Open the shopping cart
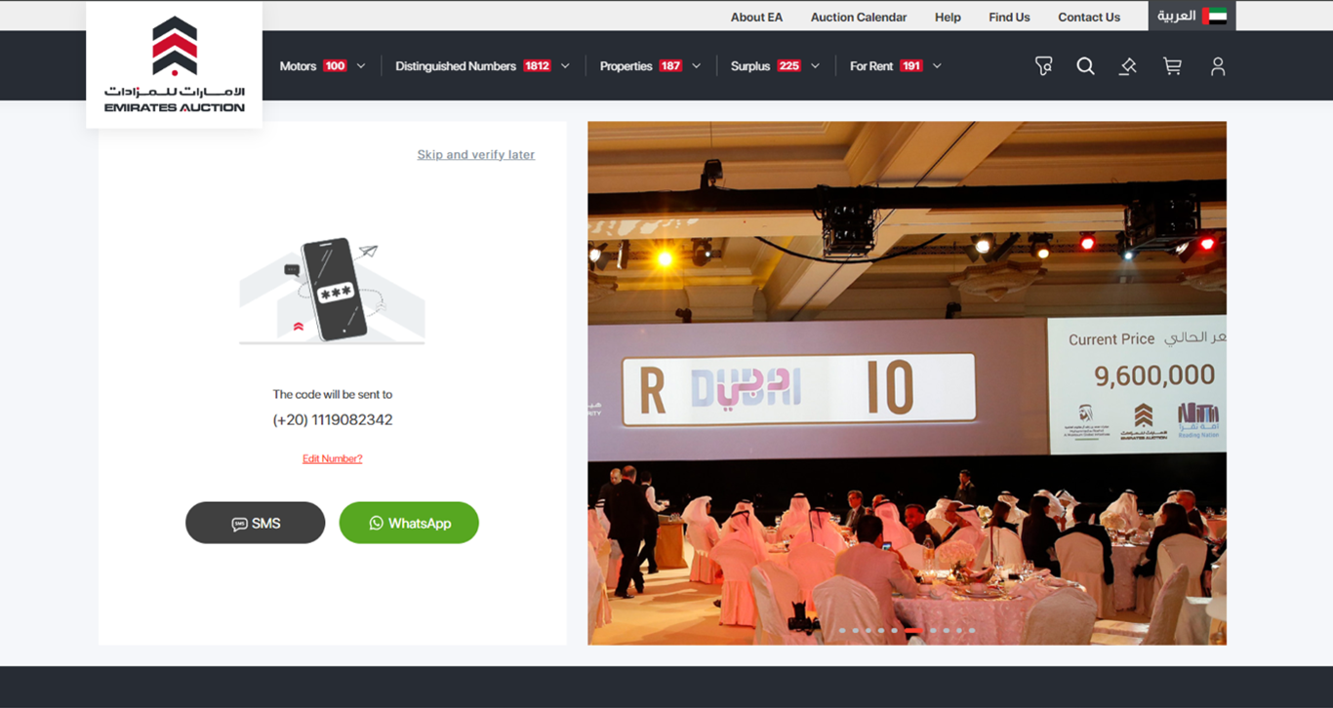This screenshot has height=708, width=1333. coord(1172,65)
